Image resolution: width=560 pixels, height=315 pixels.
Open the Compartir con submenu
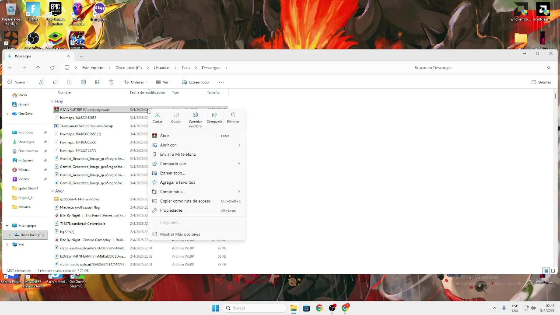196,164
